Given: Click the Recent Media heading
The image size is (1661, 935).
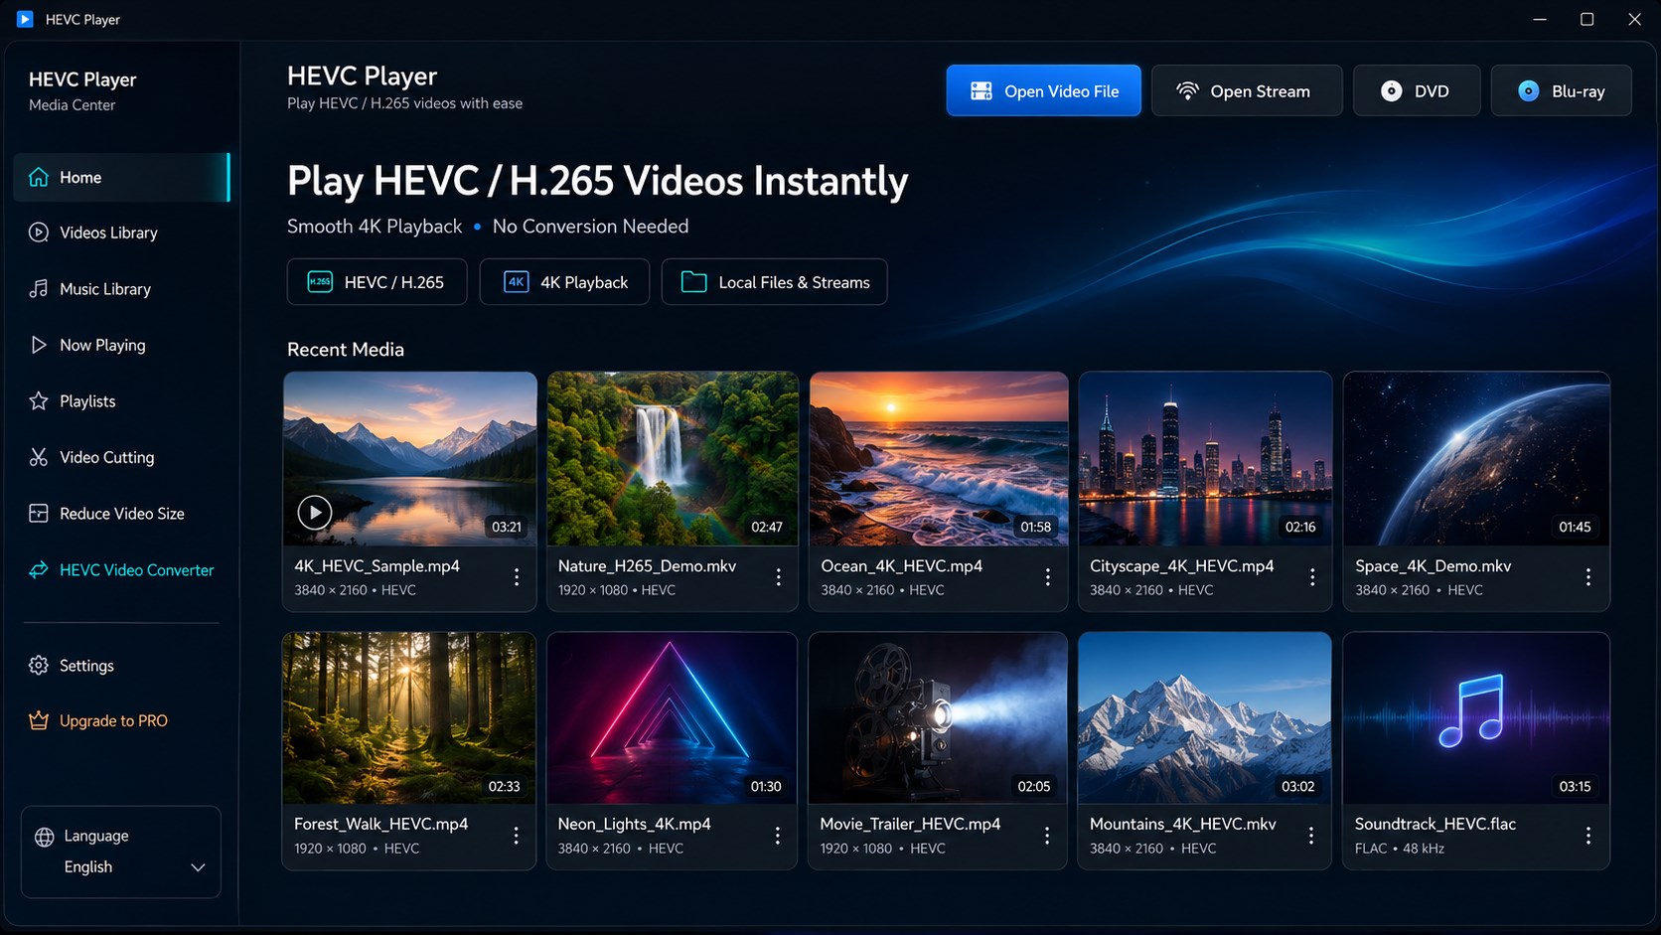Looking at the screenshot, I should coord(346,350).
